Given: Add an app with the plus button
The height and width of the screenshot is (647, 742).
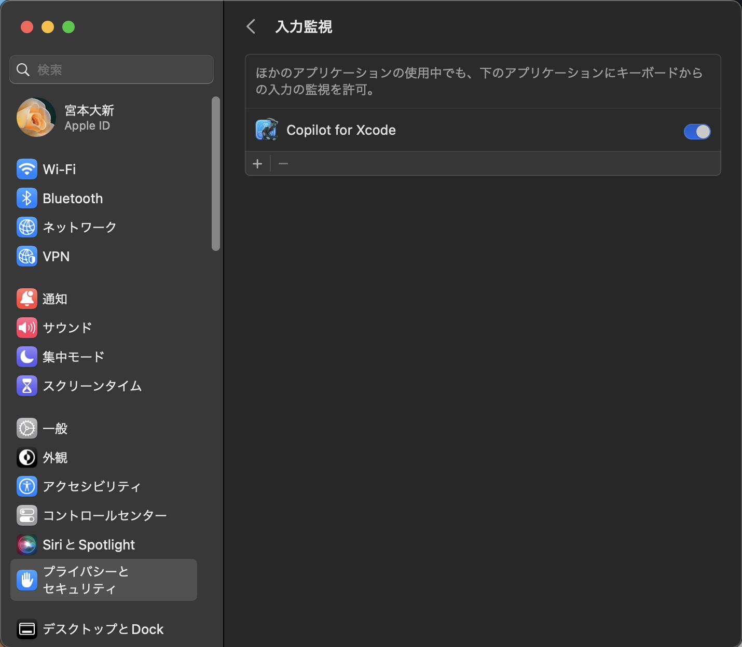Looking at the screenshot, I should pos(257,163).
